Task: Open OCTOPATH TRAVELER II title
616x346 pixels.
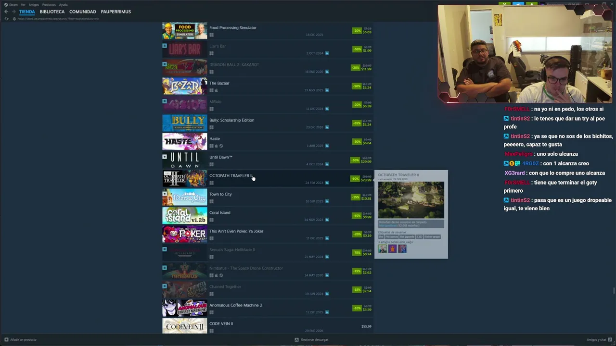Action: 231,176
